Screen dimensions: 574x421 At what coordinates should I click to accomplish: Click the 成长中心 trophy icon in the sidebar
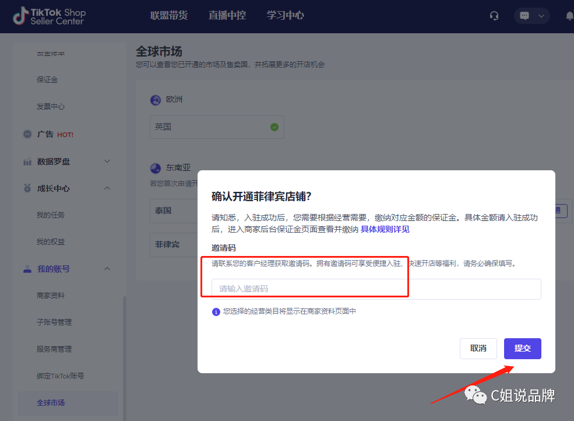(x=27, y=188)
